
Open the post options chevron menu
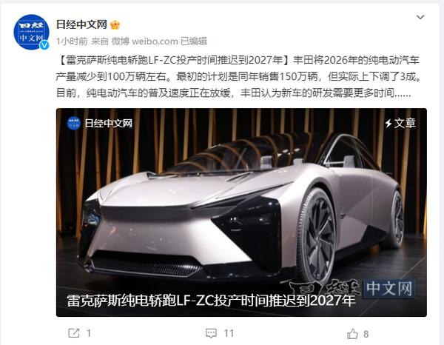coord(420,17)
